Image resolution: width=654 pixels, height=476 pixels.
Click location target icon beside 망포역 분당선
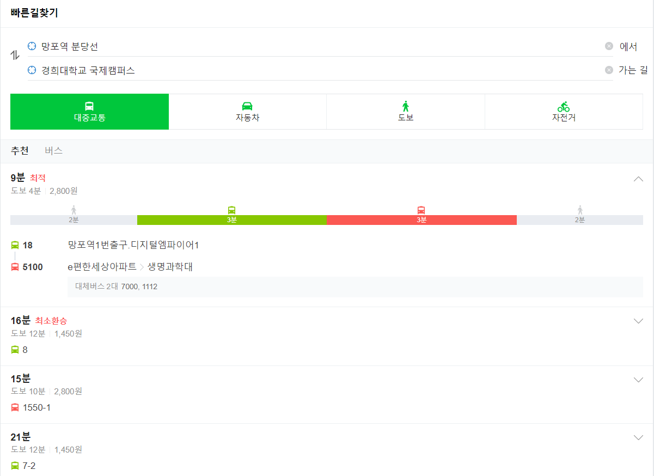32,46
